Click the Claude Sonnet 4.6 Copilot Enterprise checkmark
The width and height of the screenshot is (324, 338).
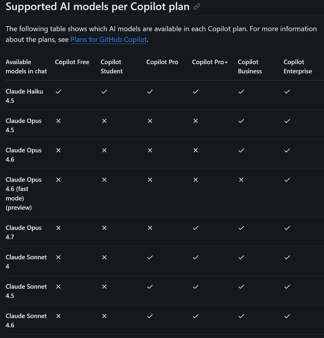coord(287,316)
